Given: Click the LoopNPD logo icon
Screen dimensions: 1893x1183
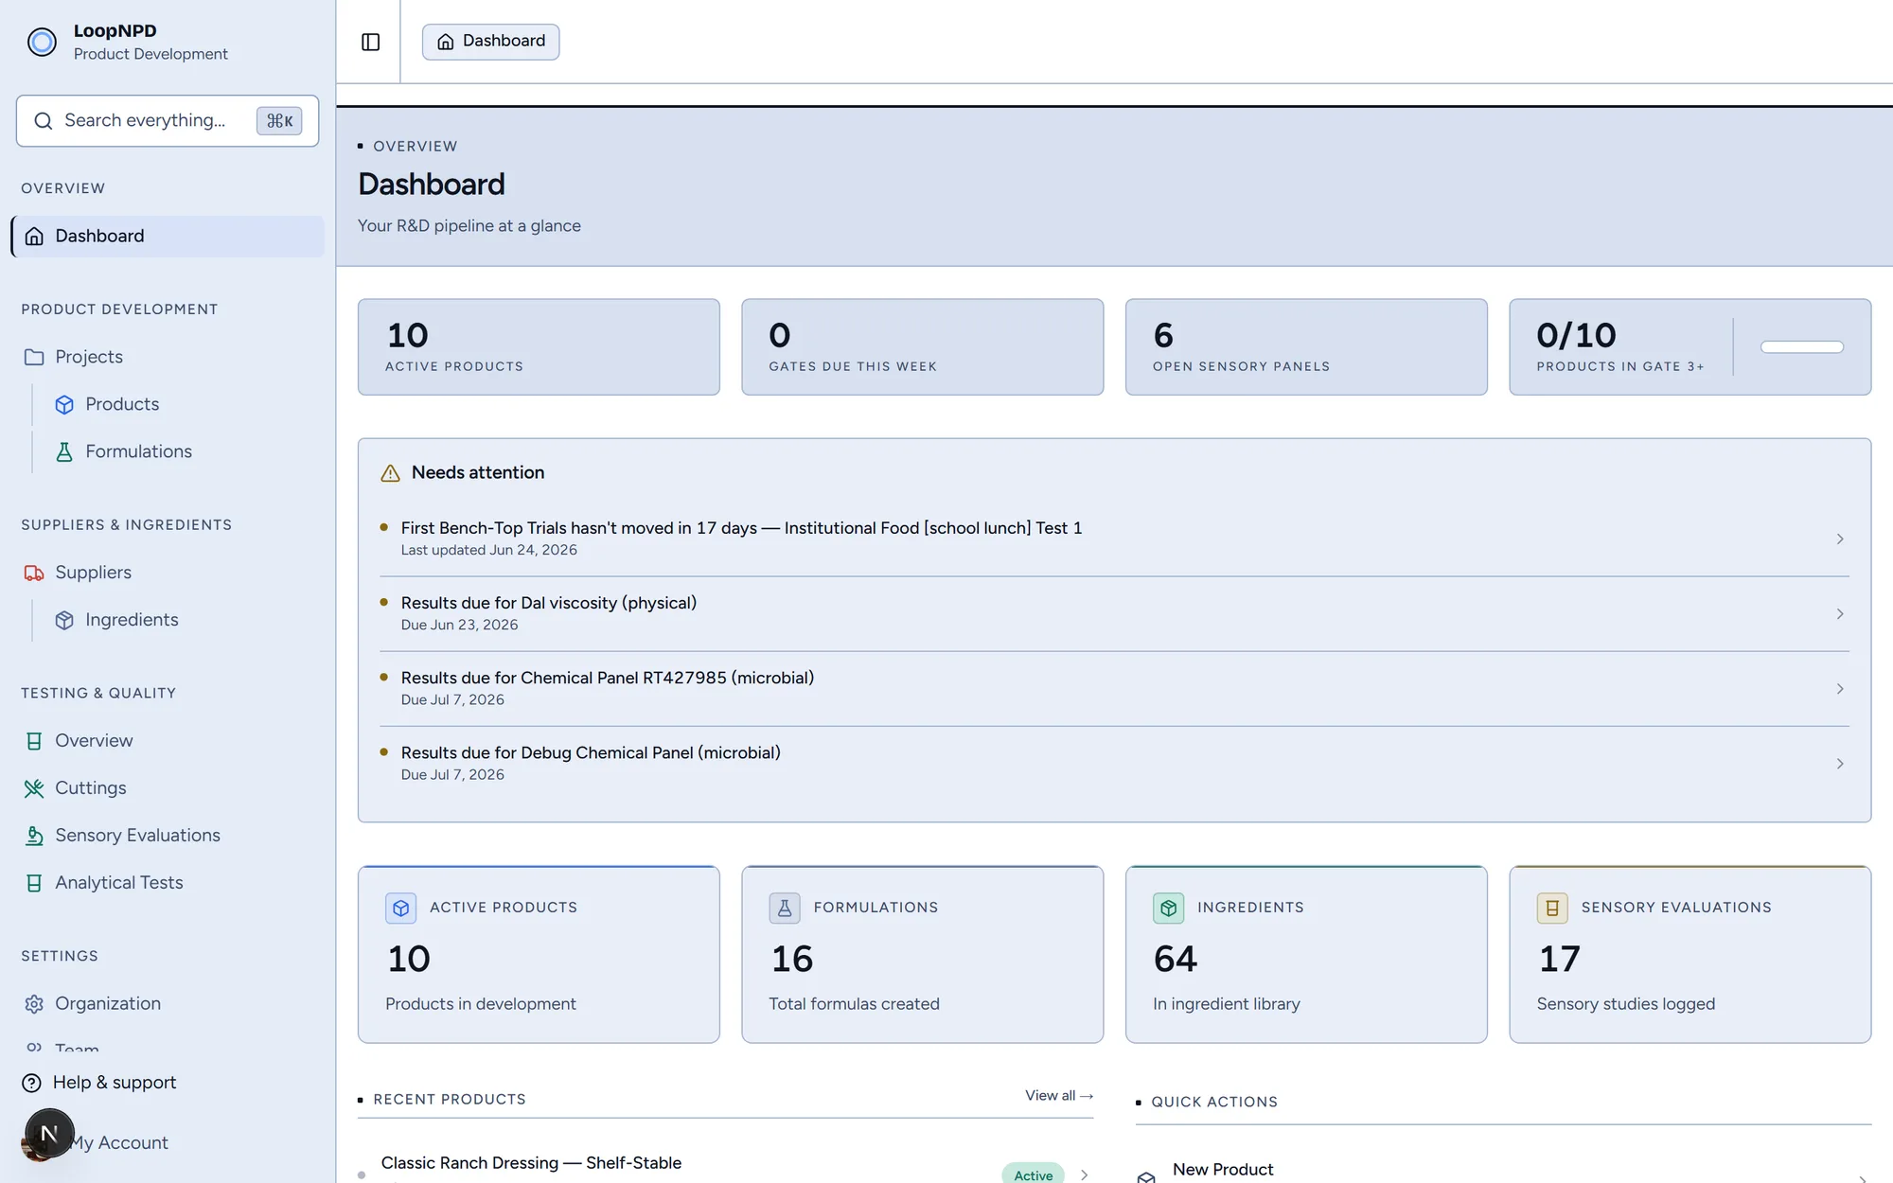Looking at the screenshot, I should tap(42, 42).
